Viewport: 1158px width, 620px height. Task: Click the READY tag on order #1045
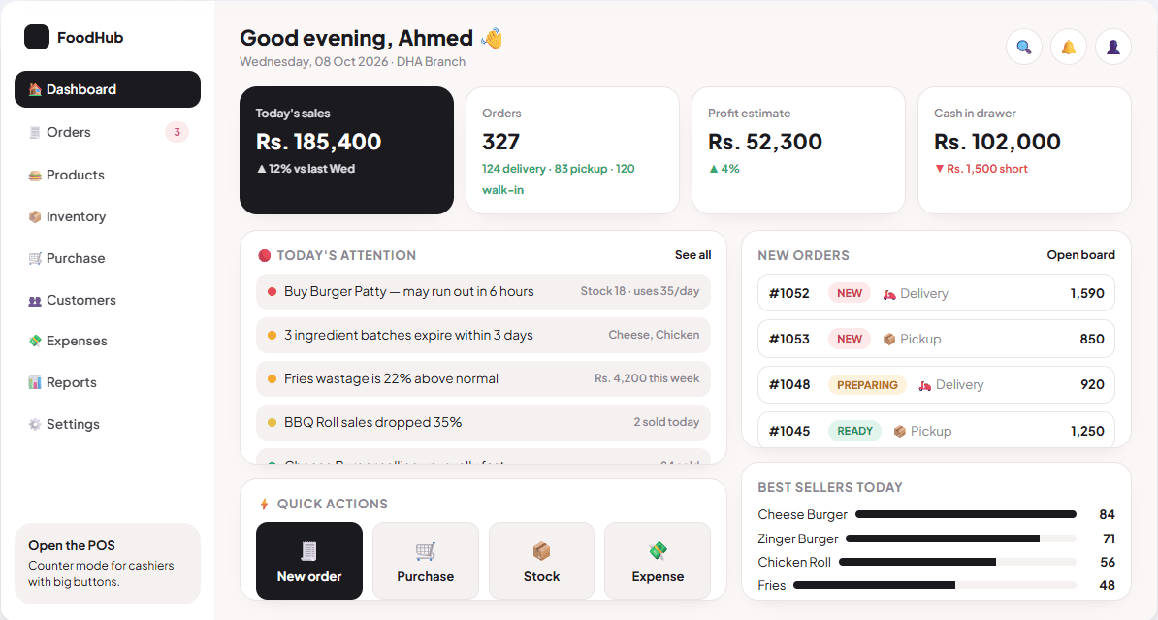tap(854, 431)
